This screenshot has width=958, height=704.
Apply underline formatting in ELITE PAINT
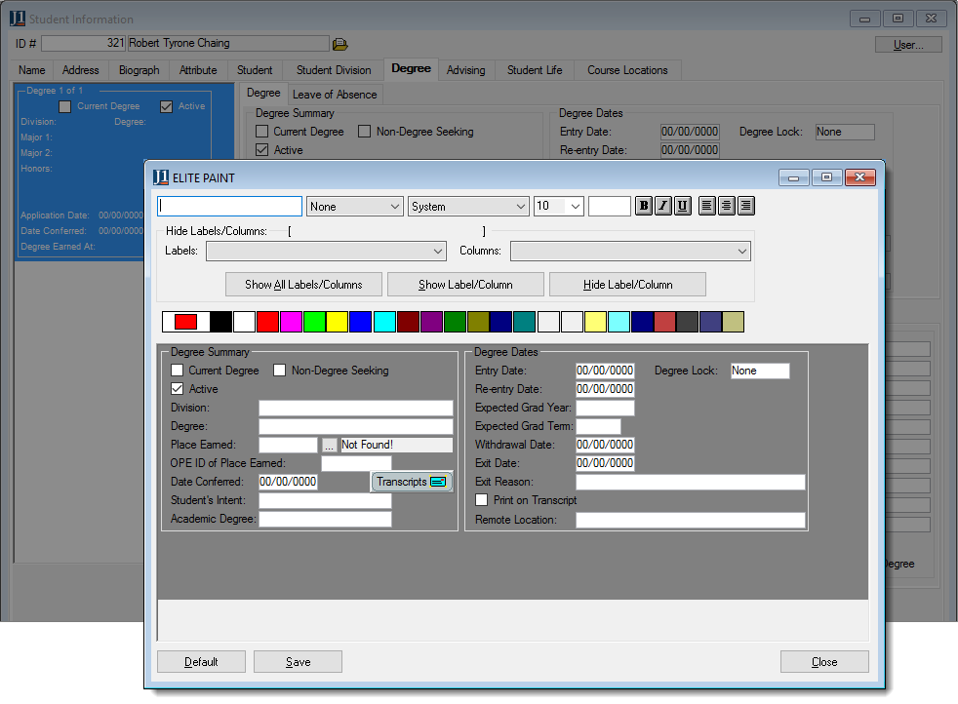click(682, 206)
